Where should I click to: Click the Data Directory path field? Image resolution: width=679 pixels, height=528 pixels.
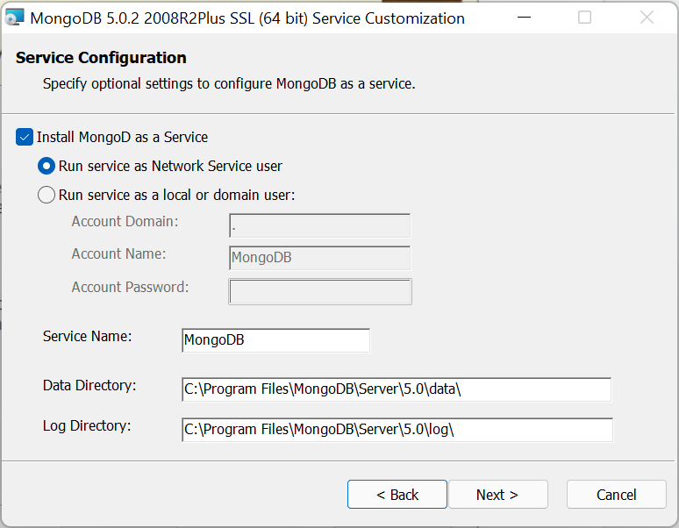pos(397,389)
